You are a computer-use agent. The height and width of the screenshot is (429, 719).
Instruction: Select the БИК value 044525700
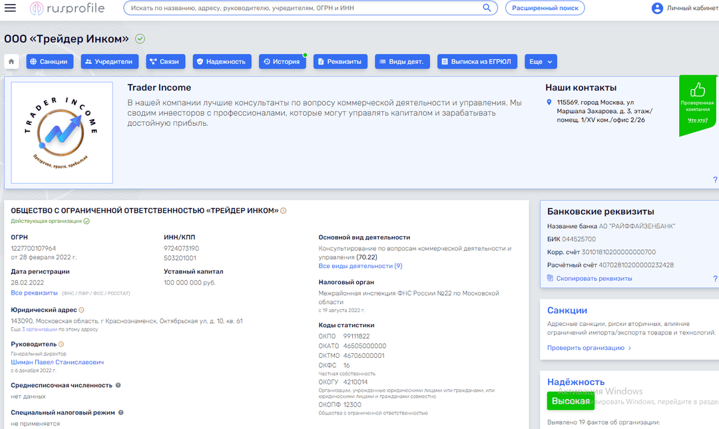click(579, 239)
